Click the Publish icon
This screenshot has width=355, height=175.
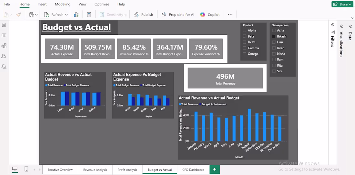coord(136,15)
